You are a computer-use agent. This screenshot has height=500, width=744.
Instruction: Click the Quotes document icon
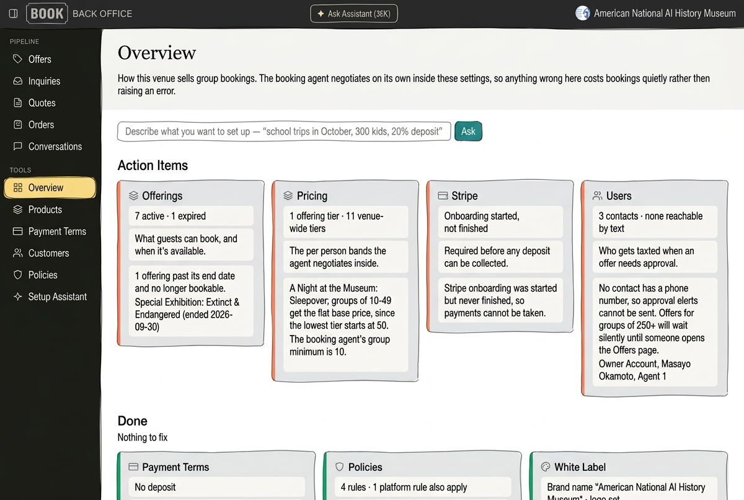point(18,102)
